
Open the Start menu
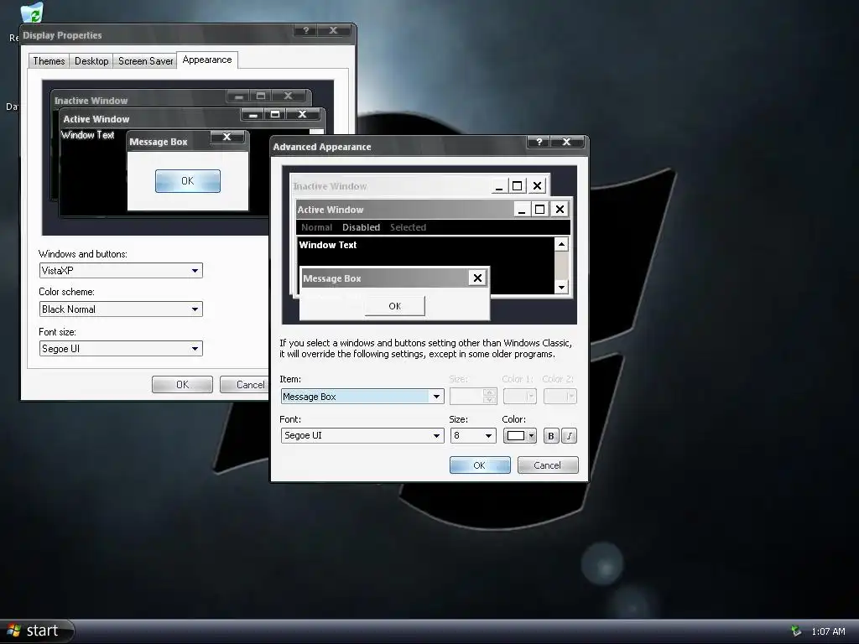coord(36,631)
